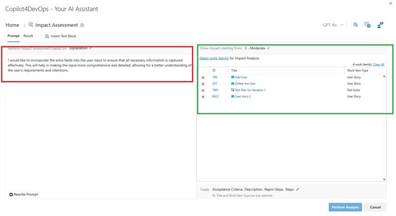This screenshot has height=216, width=396.
Task: Remove work item 8422 with red X
Action: coord(203,96)
